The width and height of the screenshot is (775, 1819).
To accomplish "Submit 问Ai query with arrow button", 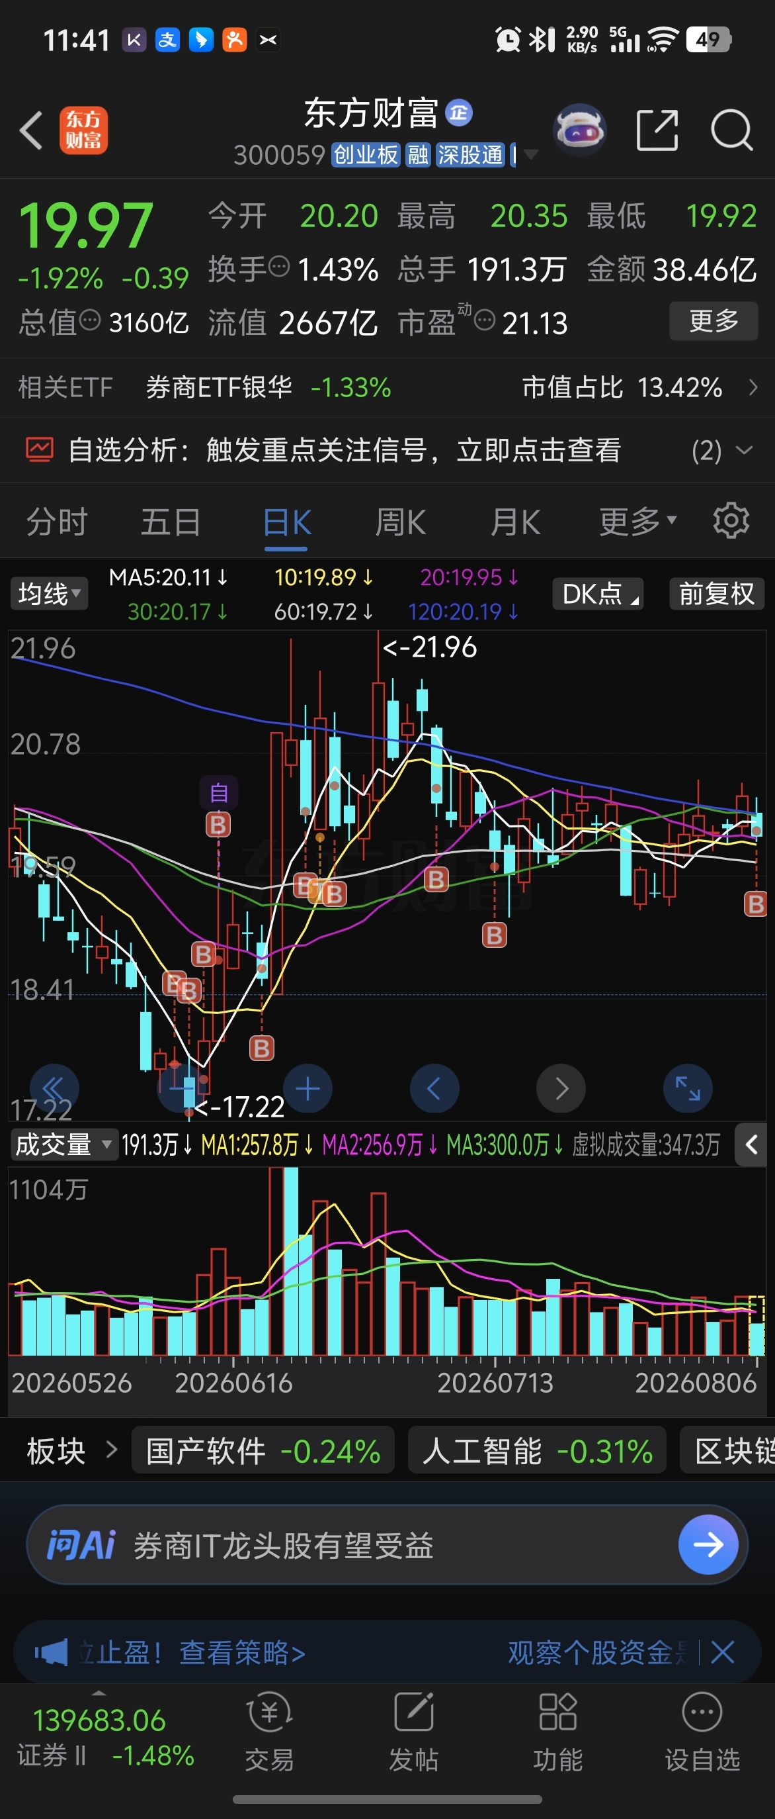I will click(708, 1544).
